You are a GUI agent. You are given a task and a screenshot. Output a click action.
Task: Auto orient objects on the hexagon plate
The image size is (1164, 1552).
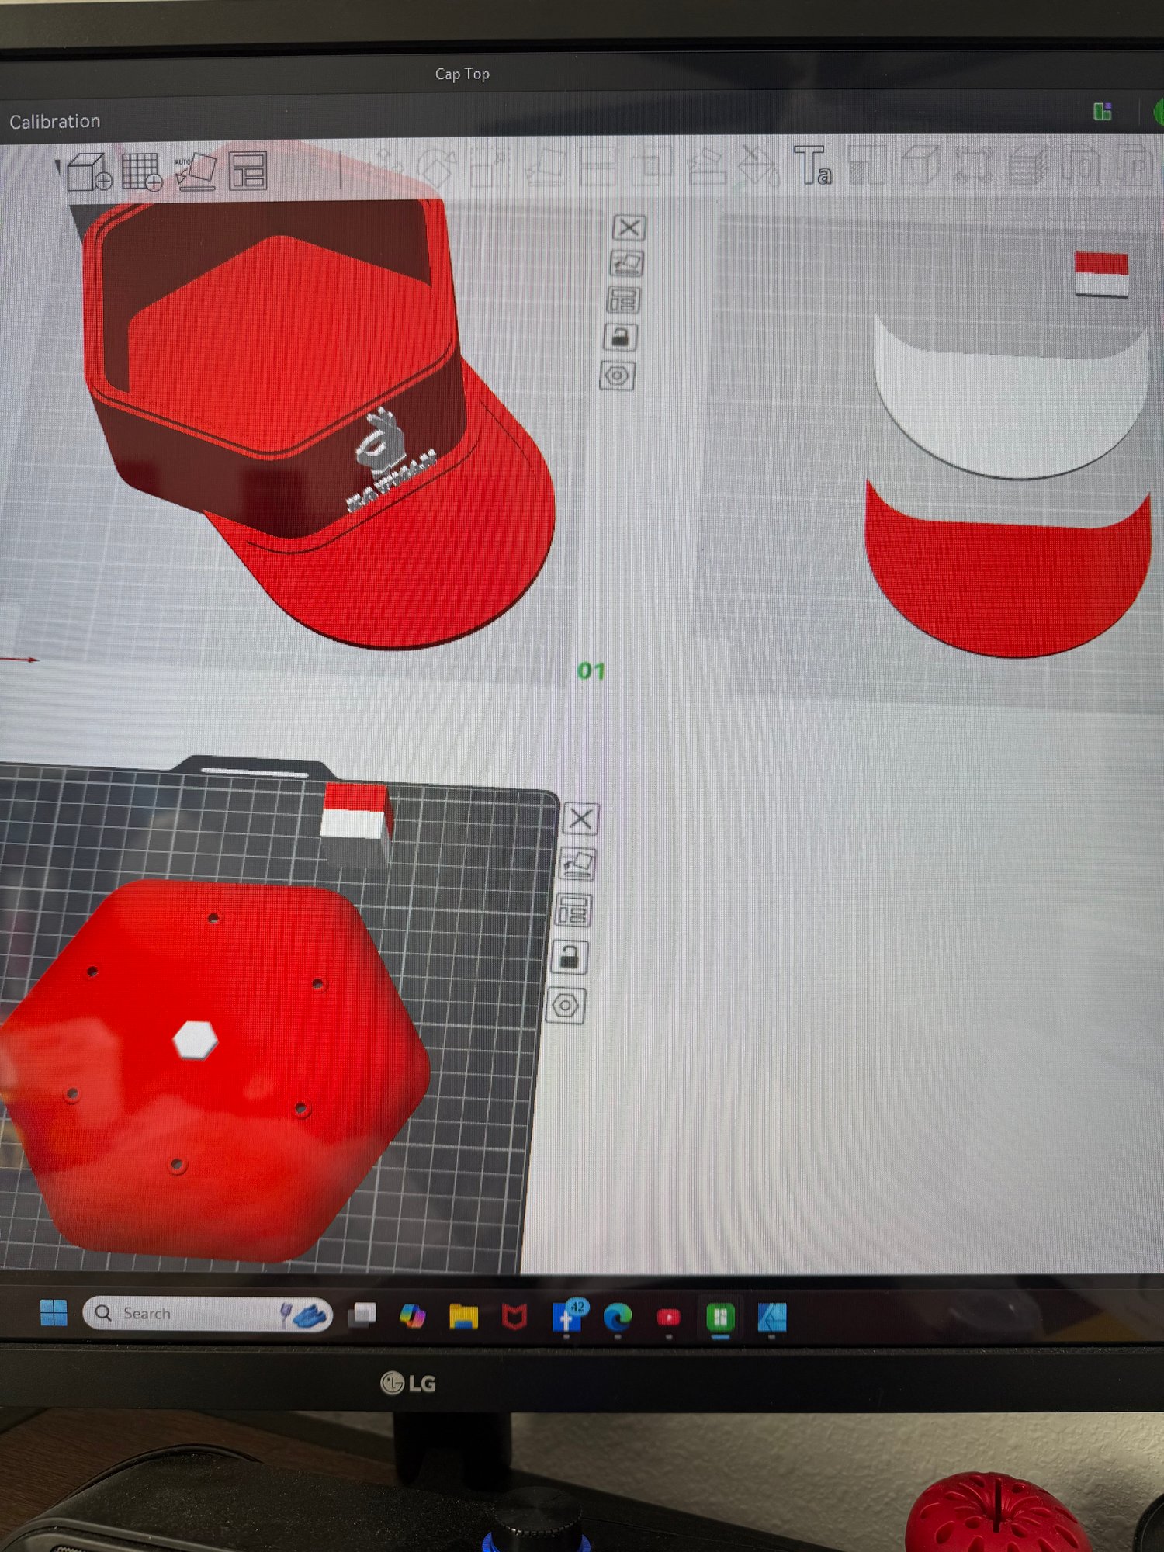577,864
